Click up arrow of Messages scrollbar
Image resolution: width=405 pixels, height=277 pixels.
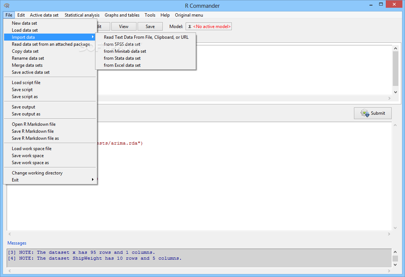click(x=395, y=252)
